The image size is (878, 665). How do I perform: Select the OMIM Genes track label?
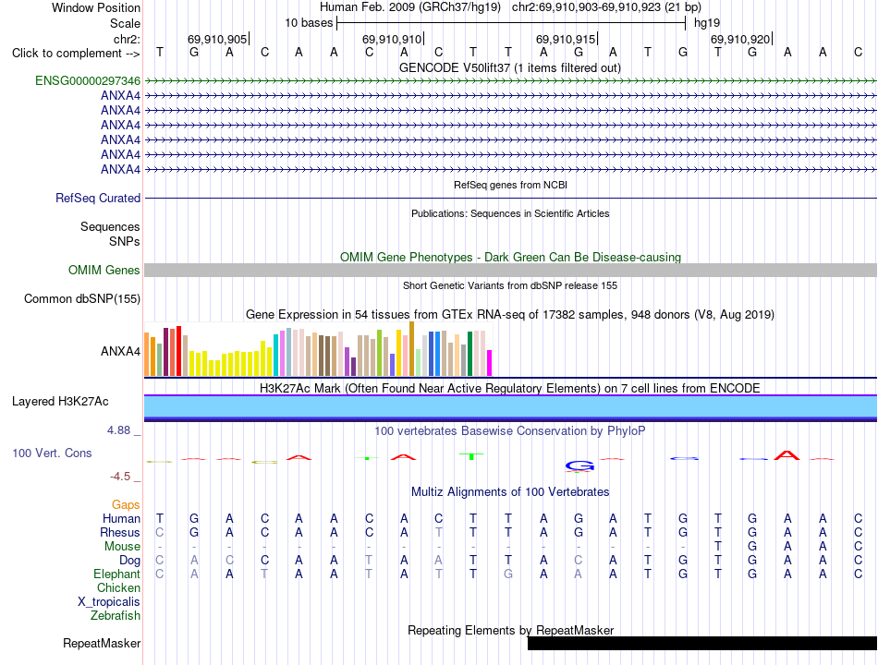click(104, 270)
